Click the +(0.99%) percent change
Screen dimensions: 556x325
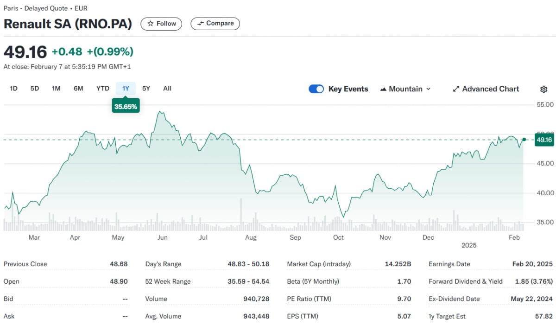pyautogui.click(x=110, y=51)
